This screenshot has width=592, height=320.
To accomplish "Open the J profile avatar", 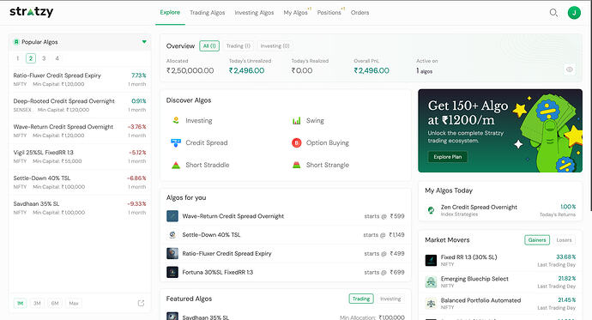I will tap(574, 13).
